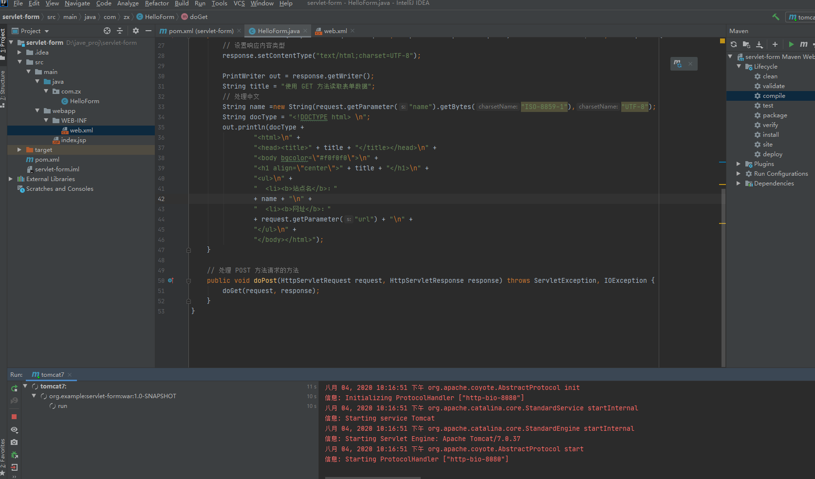Reimport all Maven projects
This screenshot has width=815, height=479.
point(734,44)
